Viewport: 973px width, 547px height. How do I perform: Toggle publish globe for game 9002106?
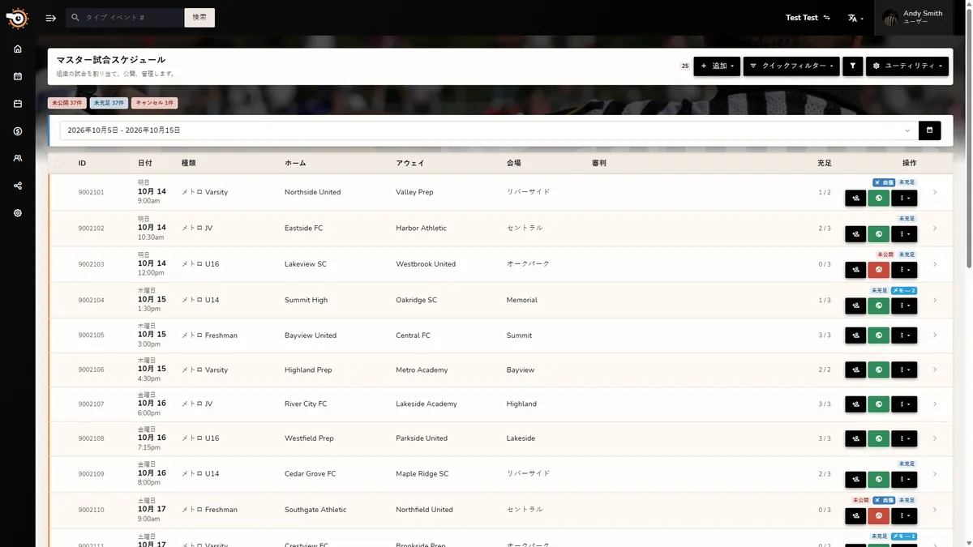[x=879, y=370]
